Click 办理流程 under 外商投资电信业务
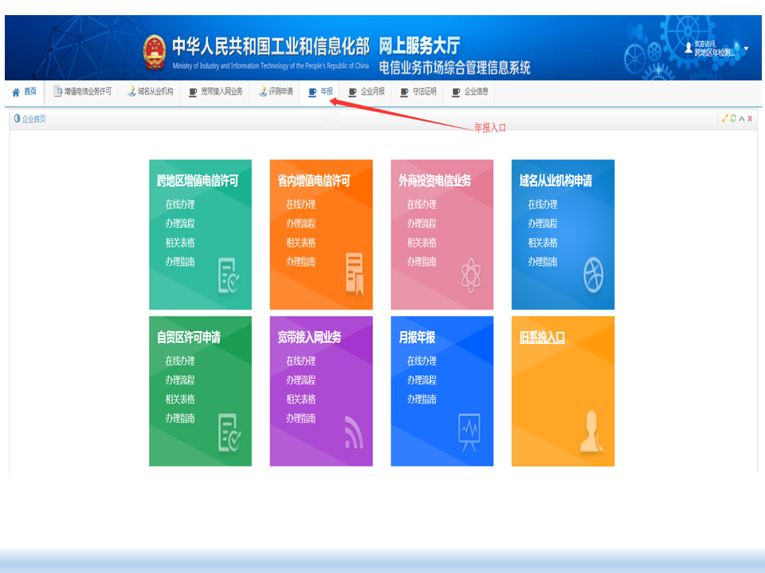Viewport: 765px width, 573px height. 422,223
